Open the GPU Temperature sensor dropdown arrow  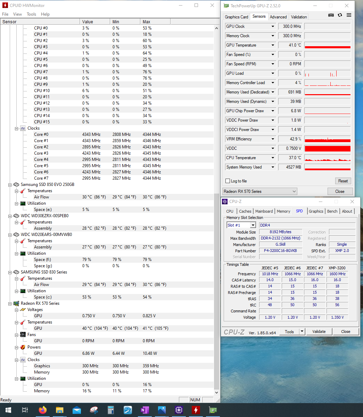tap(273, 45)
